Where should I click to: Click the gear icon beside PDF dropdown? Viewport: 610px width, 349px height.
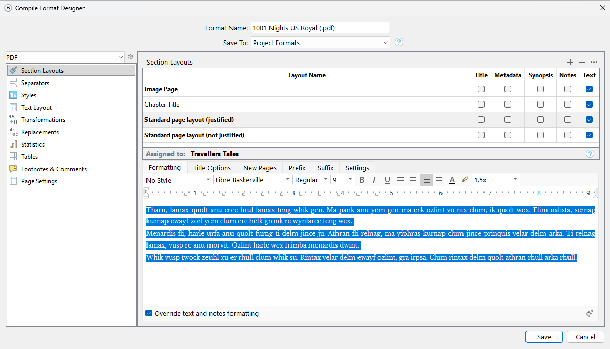(x=131, y=57)
